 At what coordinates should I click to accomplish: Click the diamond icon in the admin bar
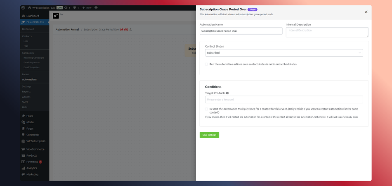[x=96, y=8]
